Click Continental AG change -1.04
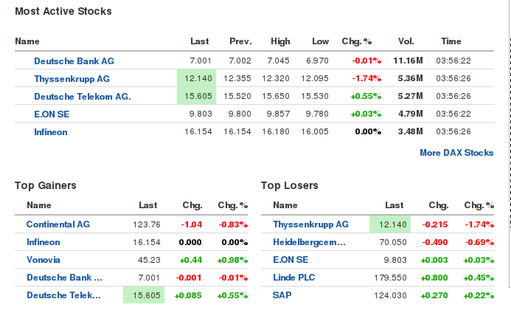Viewport: 511px width, 316px height. 192,224
